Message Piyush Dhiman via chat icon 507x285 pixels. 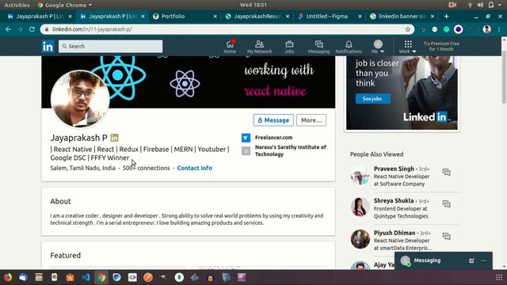(447, 236)
